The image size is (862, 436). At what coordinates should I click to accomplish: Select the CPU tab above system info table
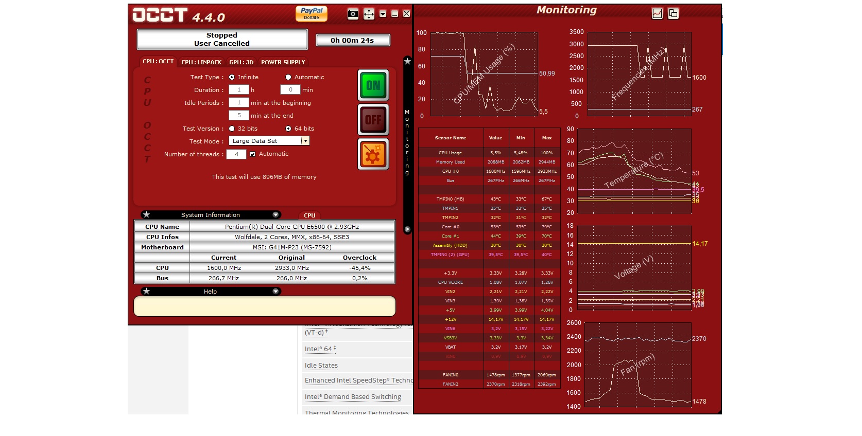[x=309, y=215]
